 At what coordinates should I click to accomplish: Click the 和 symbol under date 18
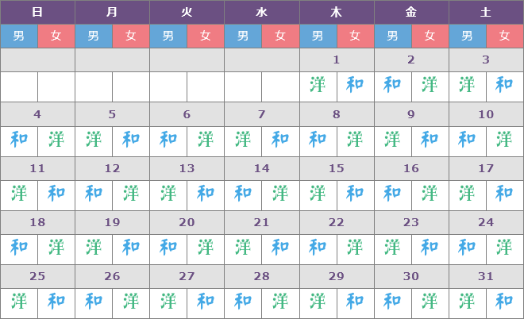[x=19, y=247]
